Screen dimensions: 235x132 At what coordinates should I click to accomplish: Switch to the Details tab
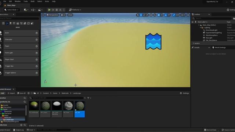[x=197, y=48]
